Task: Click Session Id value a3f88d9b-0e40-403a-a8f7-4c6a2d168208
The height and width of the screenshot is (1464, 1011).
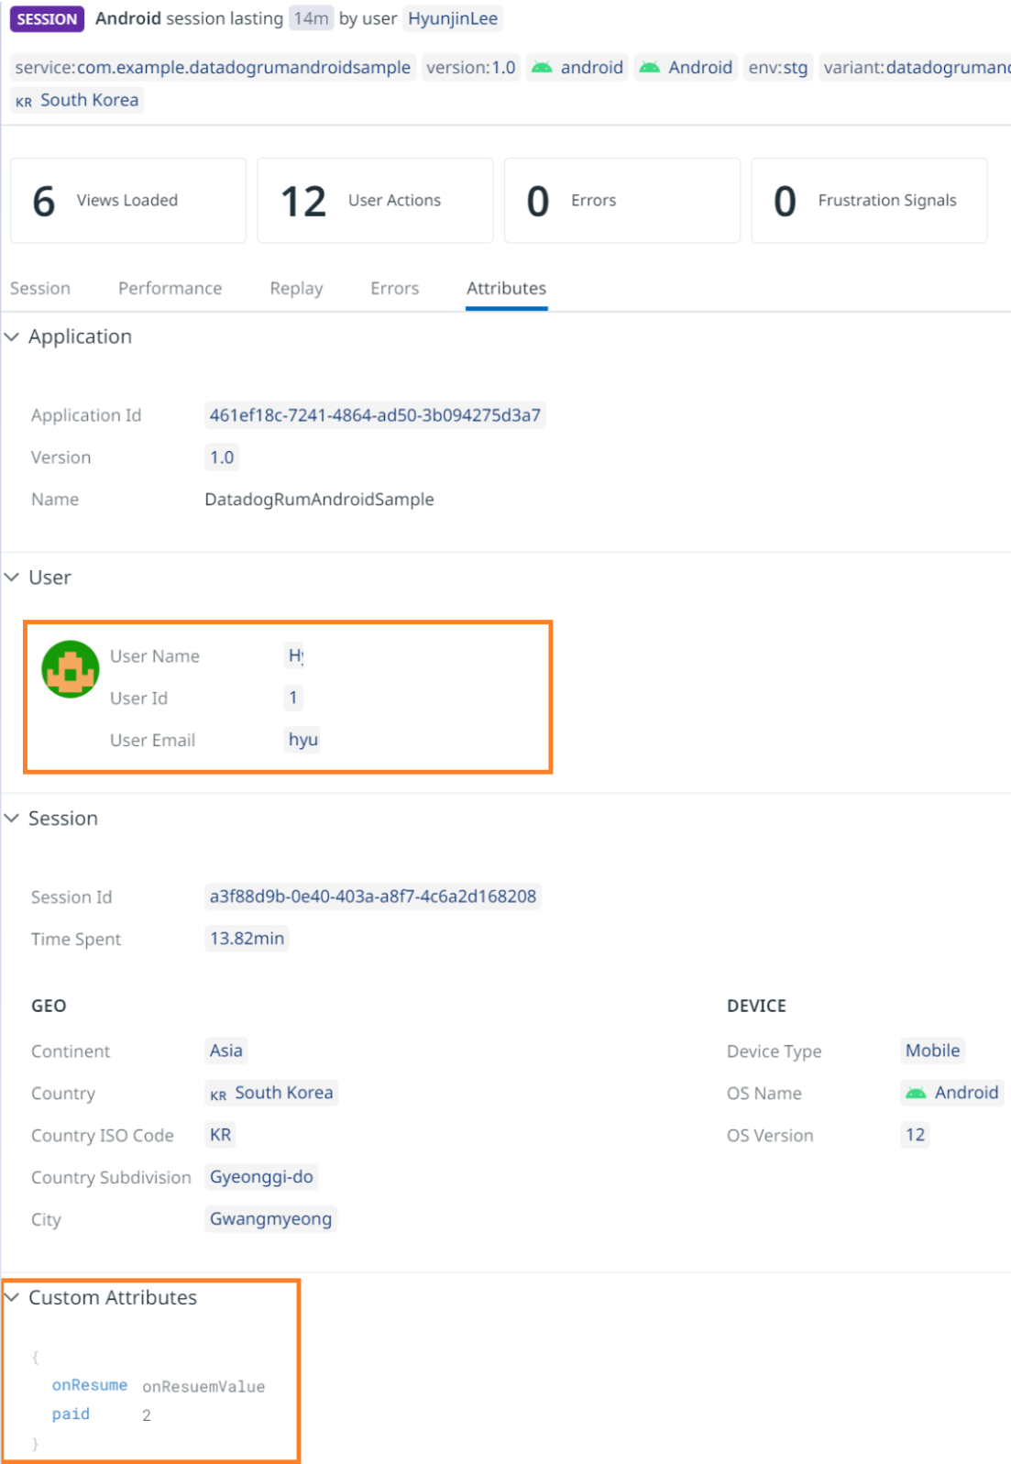Action: [373, 897]
